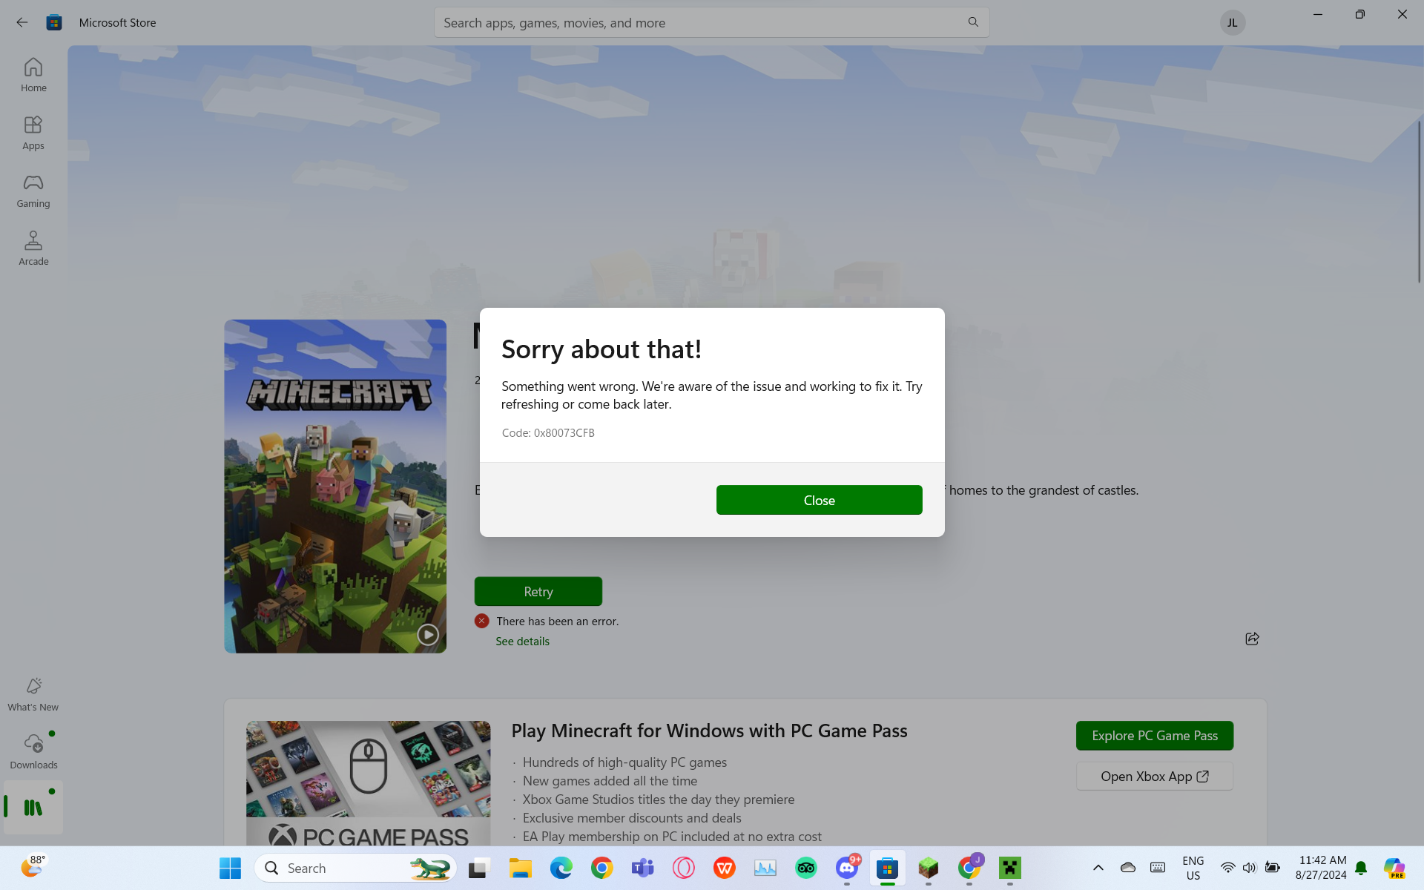Open the Home section in sidebar

[x=33, y=75]
